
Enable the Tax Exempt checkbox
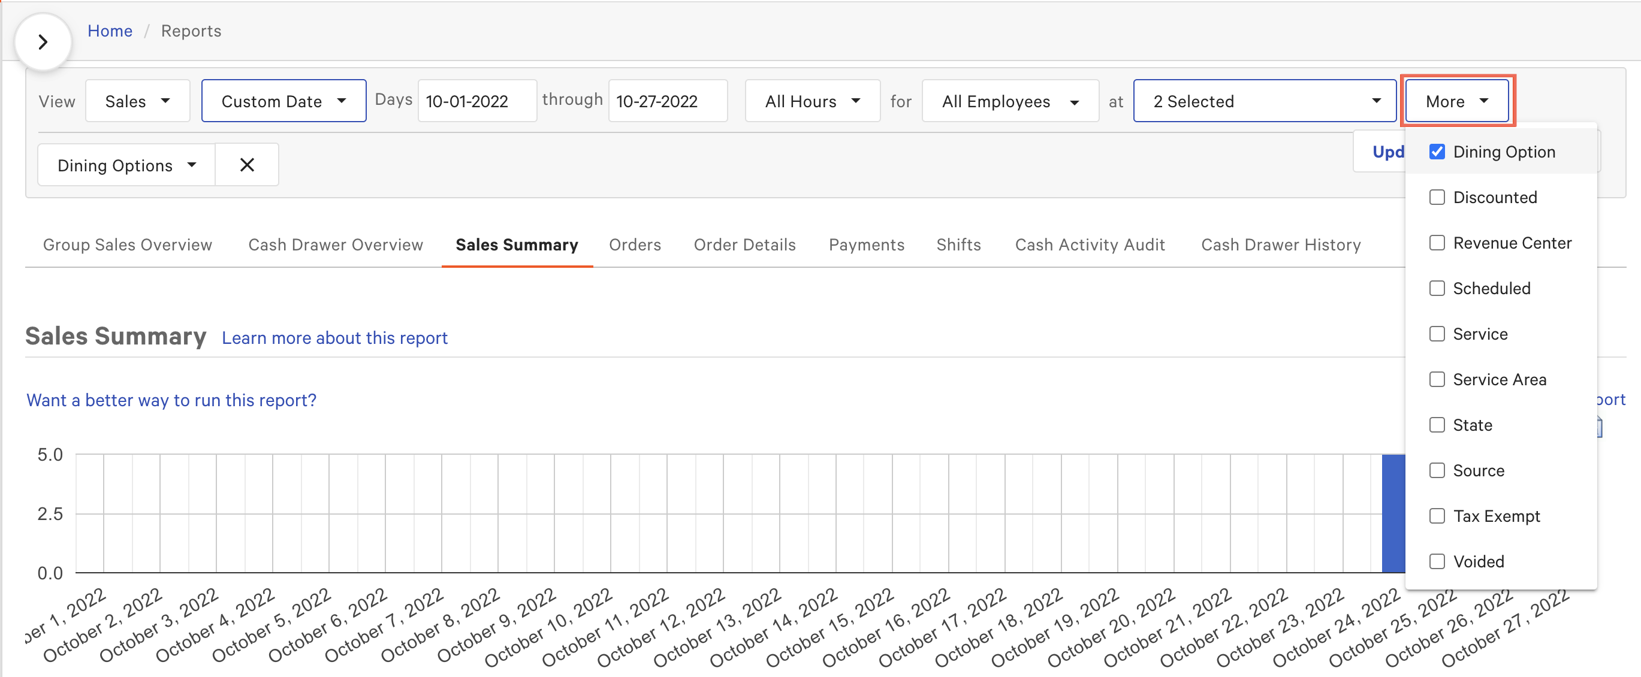coord(1437,516)
